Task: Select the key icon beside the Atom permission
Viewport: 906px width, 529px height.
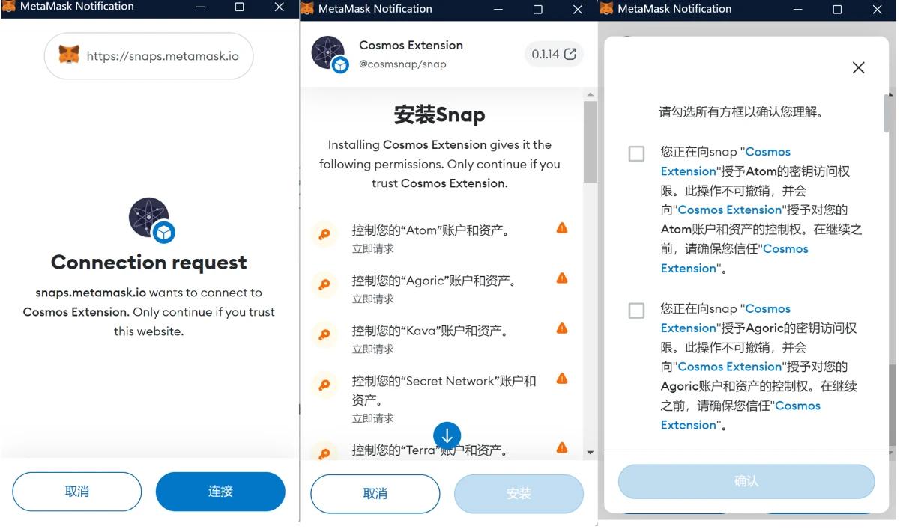Action: pos(325,234)
